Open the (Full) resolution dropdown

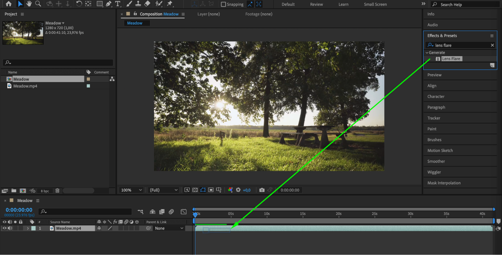pyautogui.click(x=163, y=190)
